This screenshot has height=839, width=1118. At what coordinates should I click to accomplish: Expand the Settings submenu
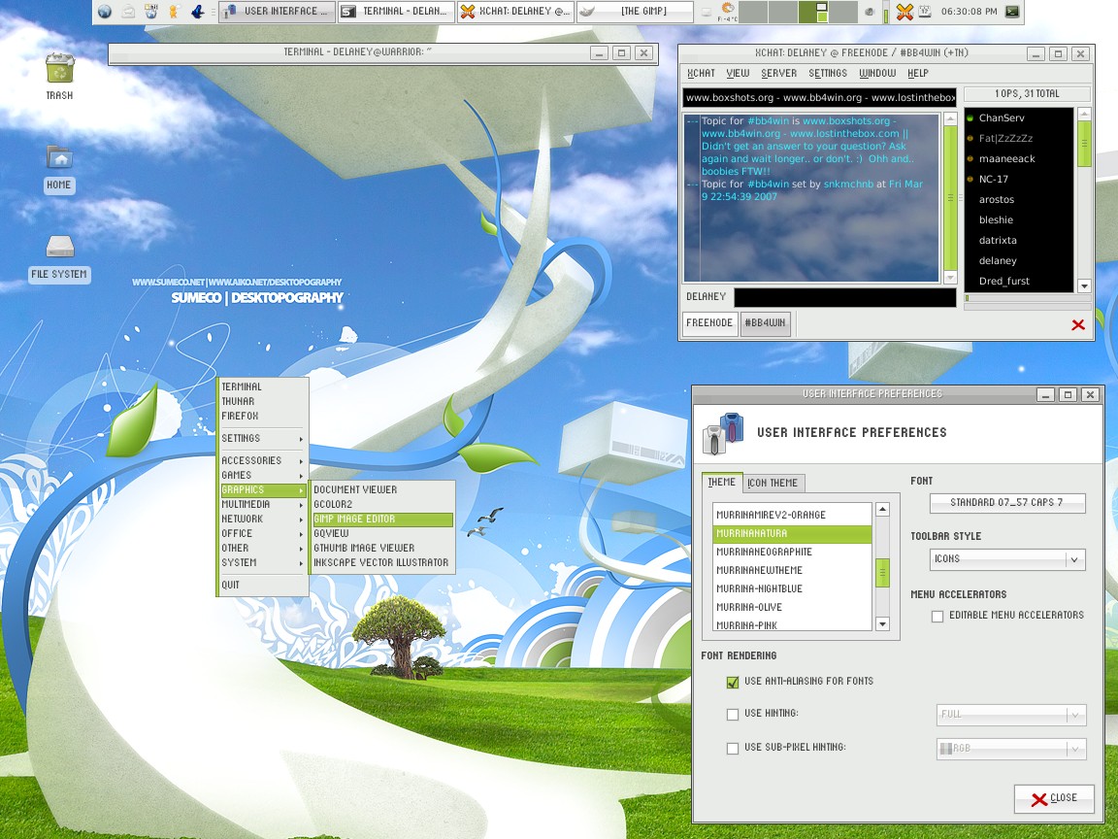tap(262, 438)
